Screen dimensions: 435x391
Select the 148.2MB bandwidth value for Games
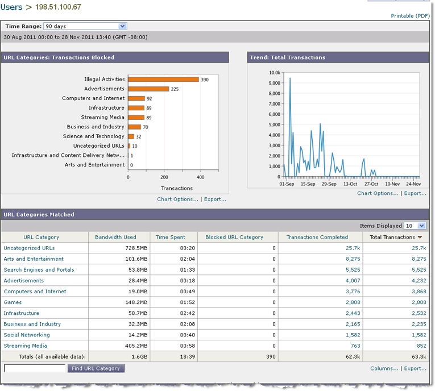(x=136, y=302)
